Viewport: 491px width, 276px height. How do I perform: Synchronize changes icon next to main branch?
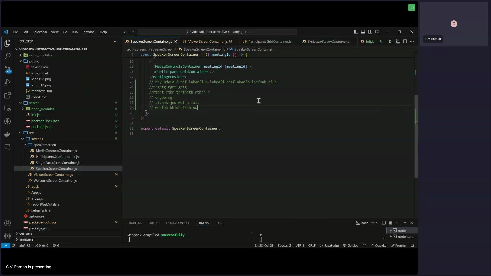[29, 246]
